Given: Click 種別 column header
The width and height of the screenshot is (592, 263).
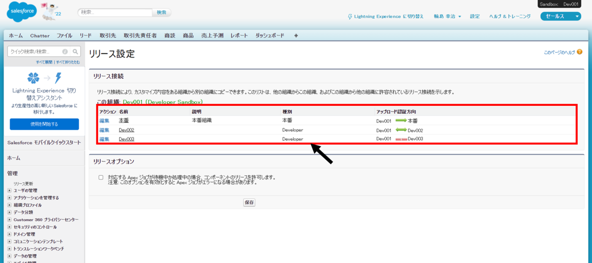Looking at the screenshot, I should click(x=287, y=112).
